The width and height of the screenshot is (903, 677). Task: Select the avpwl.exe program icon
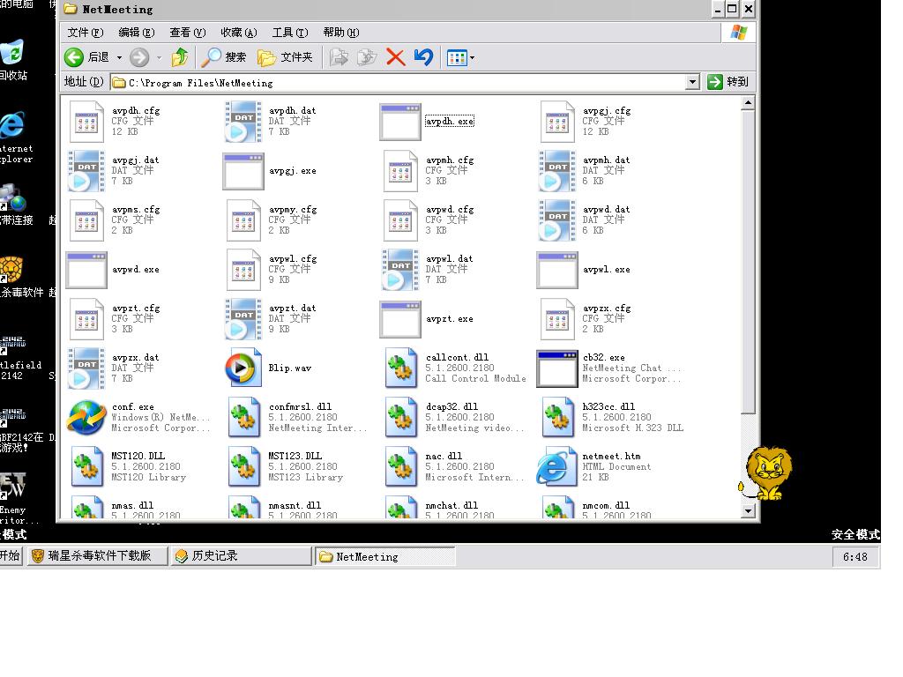tap(557, 270)
